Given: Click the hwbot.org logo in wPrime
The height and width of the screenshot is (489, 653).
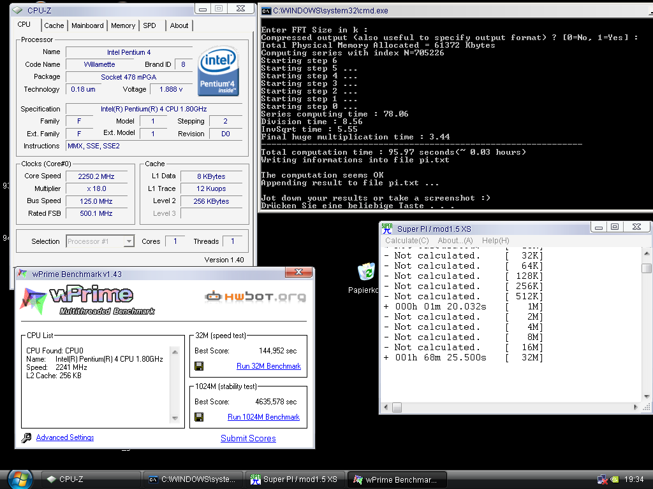Looking at the screenshot, I should (x=255, y=297).
